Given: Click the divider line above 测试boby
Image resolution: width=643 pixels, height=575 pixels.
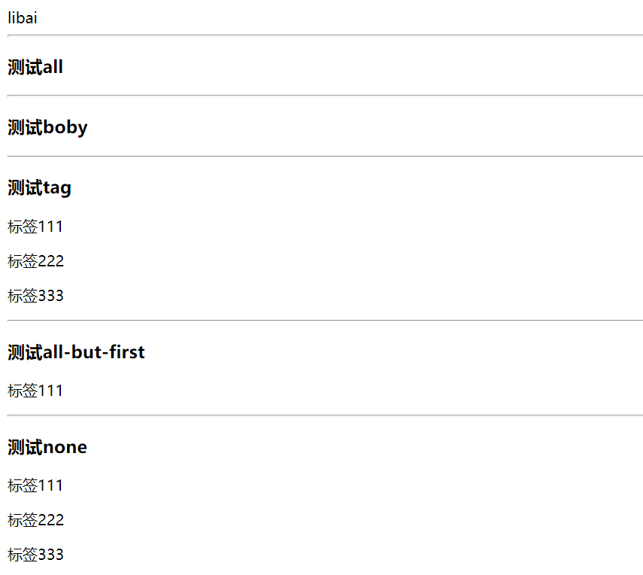Looking at the screenshot, I should point(325,96).
